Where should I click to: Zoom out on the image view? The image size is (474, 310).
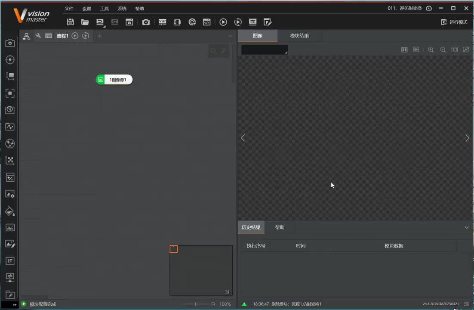pos(443,50)
